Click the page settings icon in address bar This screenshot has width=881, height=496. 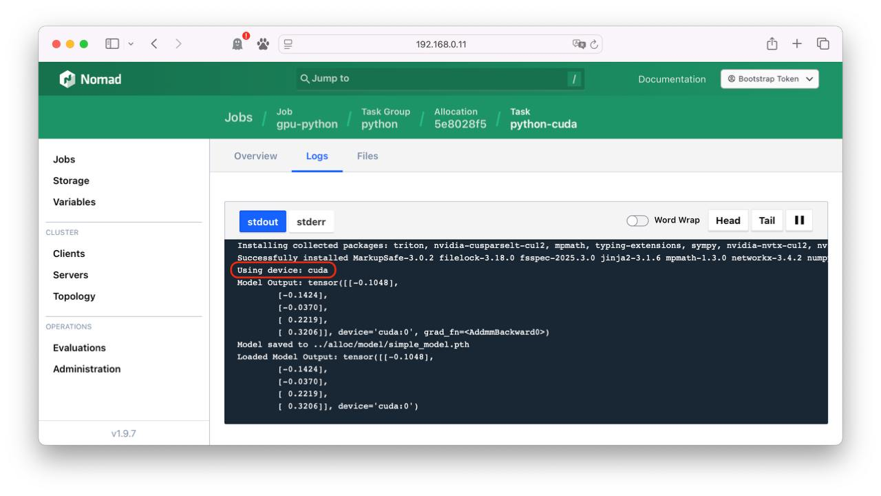click(288, 44)
